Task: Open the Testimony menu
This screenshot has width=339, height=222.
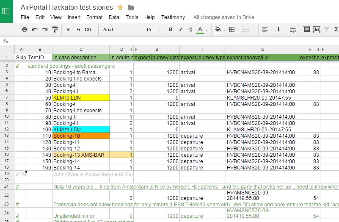Action: (x=173, y=17)
